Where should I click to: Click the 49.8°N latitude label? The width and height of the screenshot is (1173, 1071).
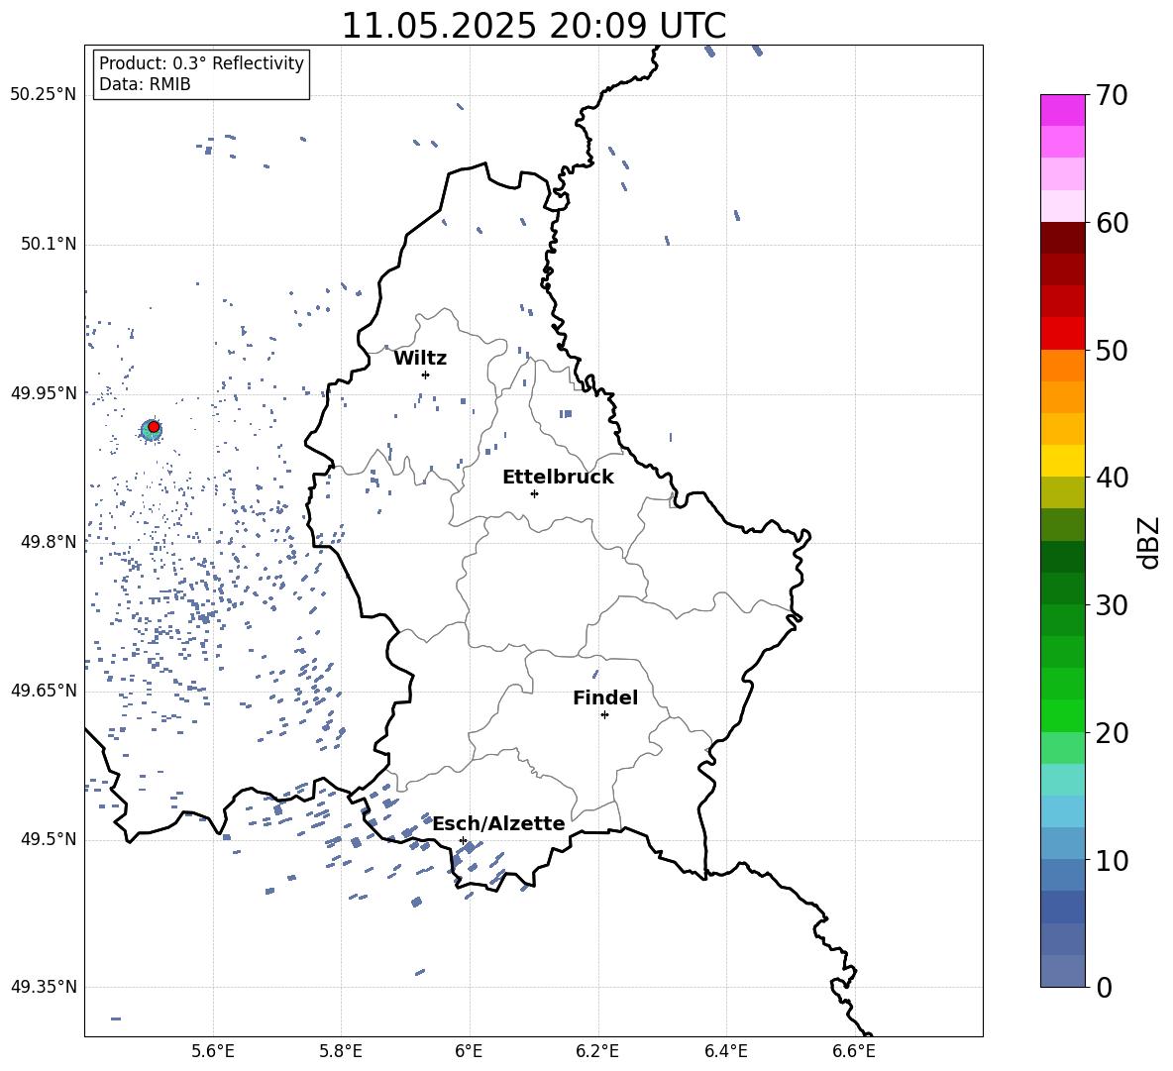49,542
